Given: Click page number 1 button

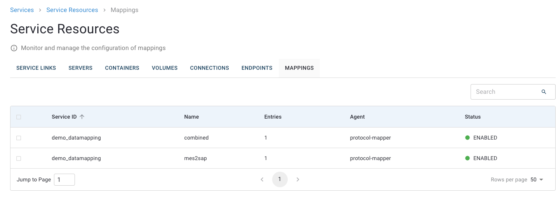Looking at the screenshot, I should pyautogui.click(x=280, y=179).
